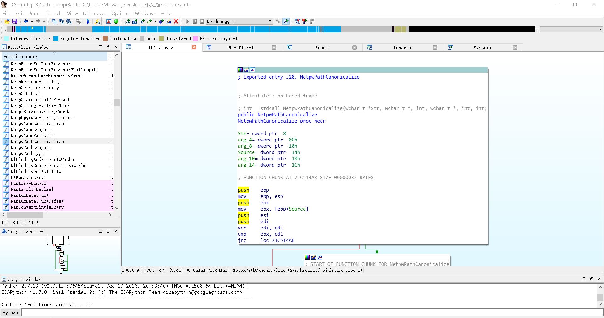This screenshot has width=604, height=318.
Task: Open the File menu
Action: click(x=6, y=13)
